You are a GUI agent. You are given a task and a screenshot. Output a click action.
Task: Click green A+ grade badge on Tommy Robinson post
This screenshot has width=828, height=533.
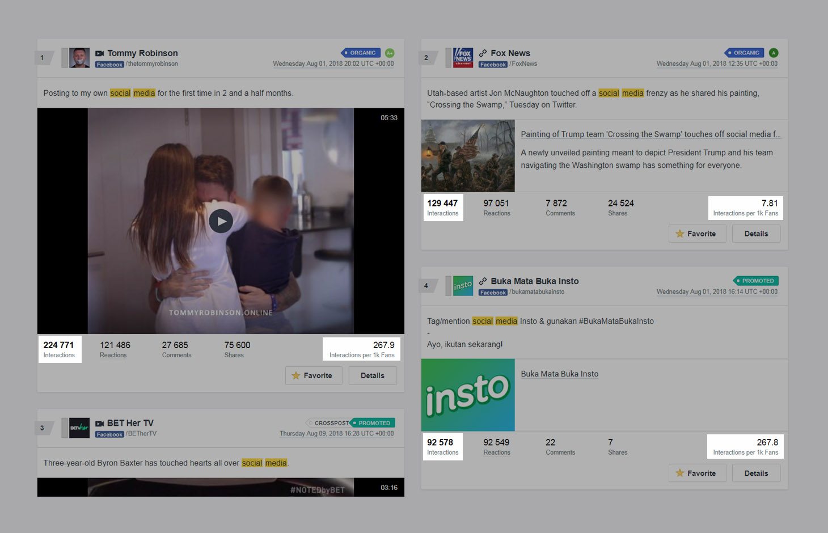[x=390, y=53]
